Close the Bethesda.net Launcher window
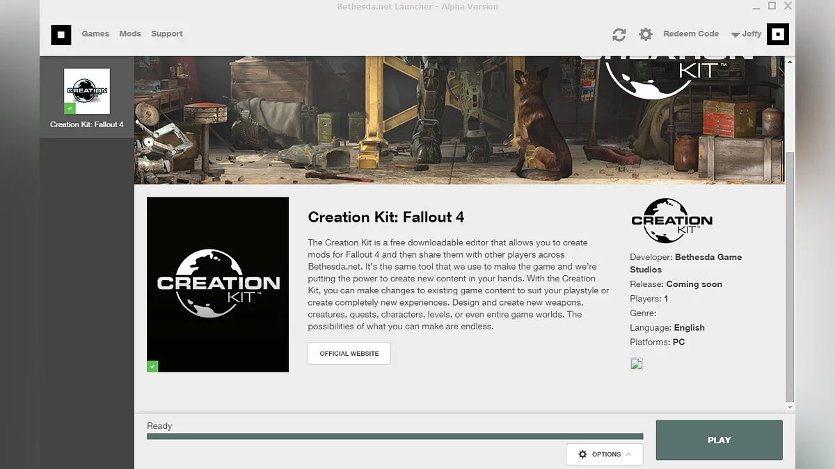This screenshot has height=469, width=835. pos(788,6)
